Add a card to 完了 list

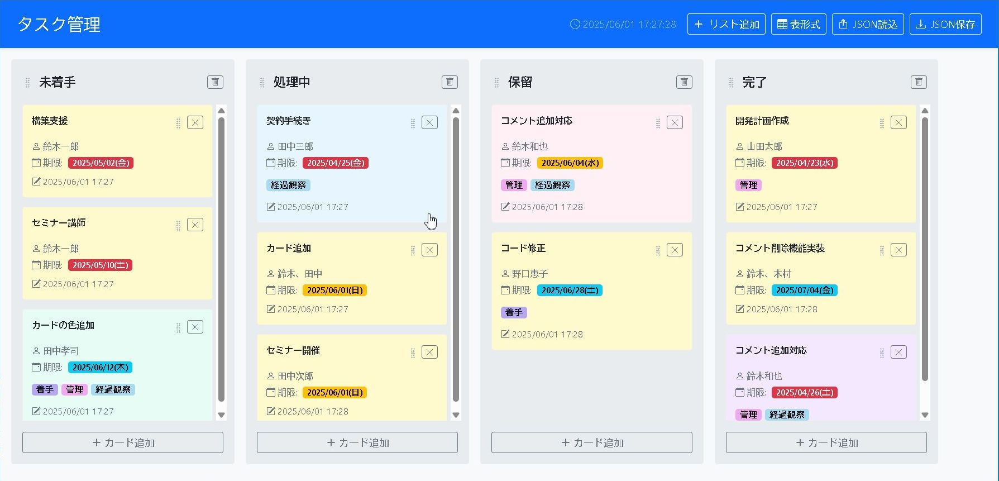826,442
